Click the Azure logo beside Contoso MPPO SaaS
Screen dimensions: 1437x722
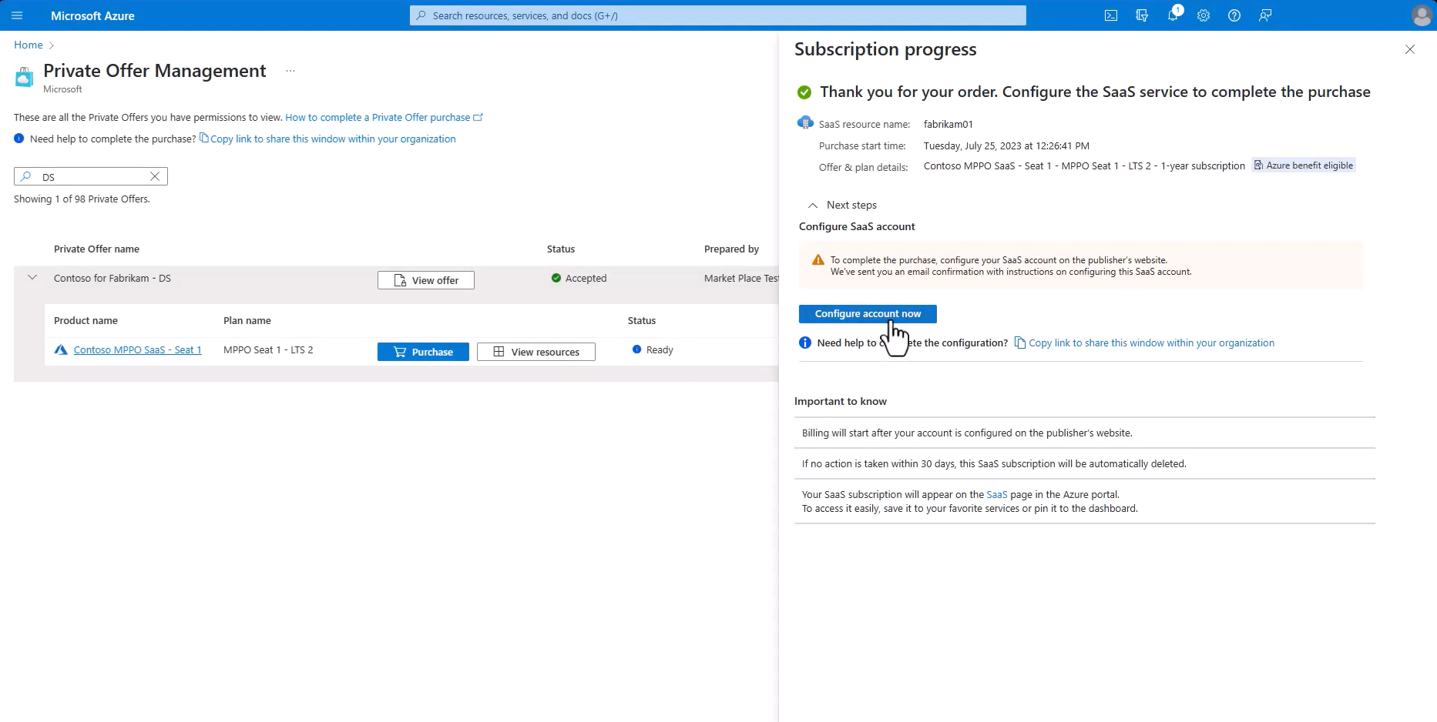point(61,350)
